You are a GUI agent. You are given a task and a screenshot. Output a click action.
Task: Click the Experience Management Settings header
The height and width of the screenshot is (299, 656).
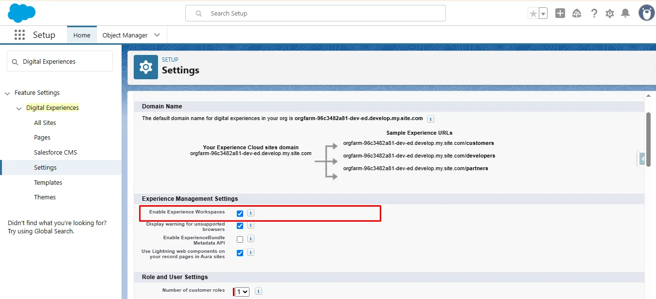pyautogui.click(x=389, y=199)
